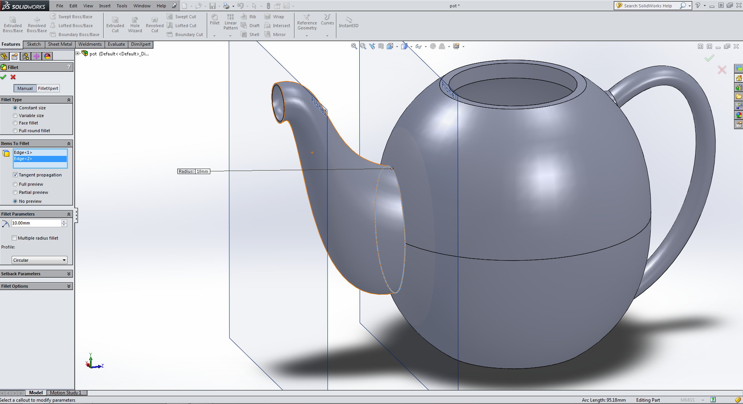
Task: Open the FeatureManager design tree tab
Action: coord(4,56)
